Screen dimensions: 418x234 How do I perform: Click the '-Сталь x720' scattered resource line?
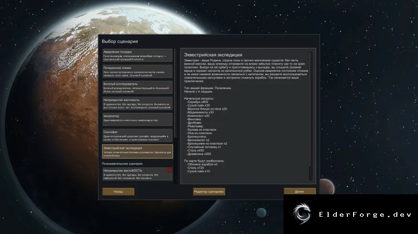tap(195, 167)
